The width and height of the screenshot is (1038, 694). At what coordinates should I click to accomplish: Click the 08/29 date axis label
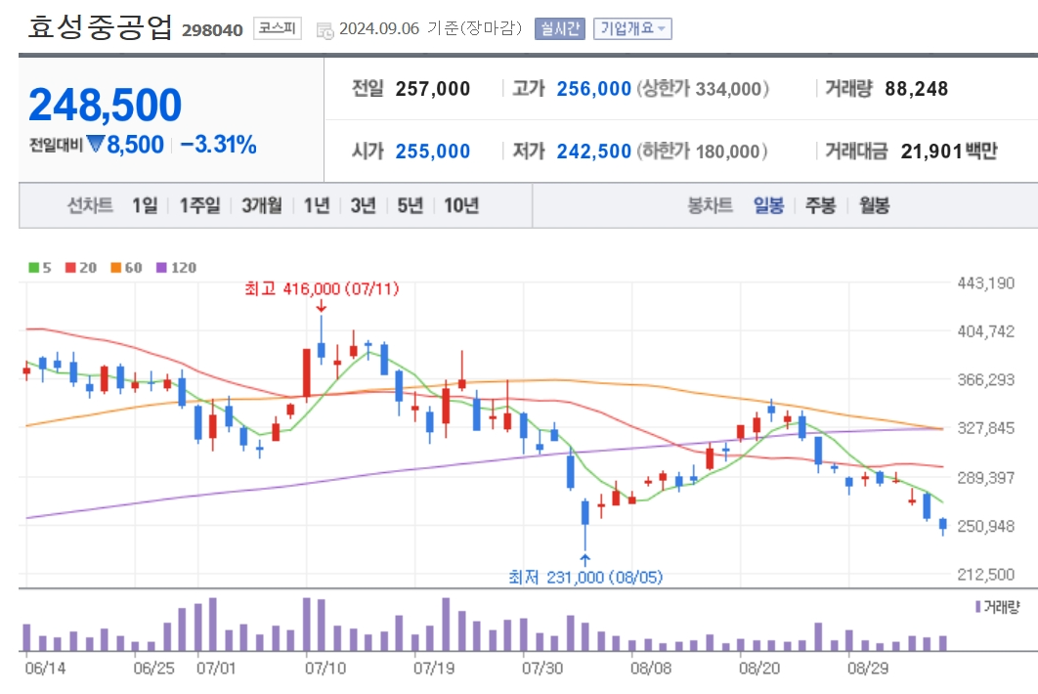[x=868, y=668]
